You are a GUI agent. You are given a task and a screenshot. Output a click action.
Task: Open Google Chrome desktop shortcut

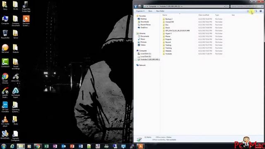pos(5,78)
